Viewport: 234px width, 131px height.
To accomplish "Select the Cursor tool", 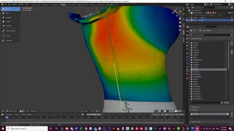I will point(11,36).
